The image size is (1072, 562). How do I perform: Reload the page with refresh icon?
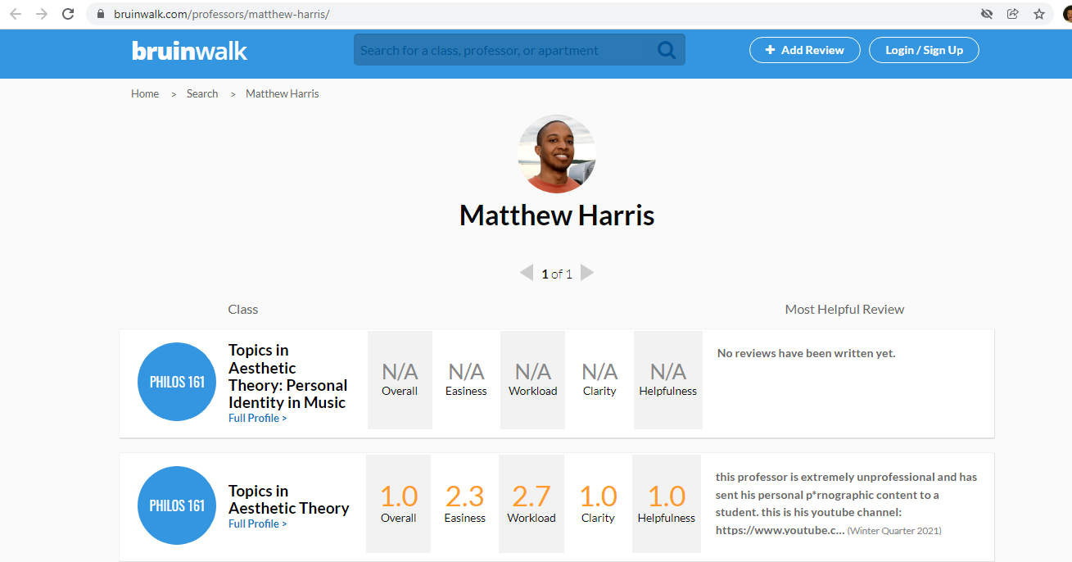click(68, 14)
